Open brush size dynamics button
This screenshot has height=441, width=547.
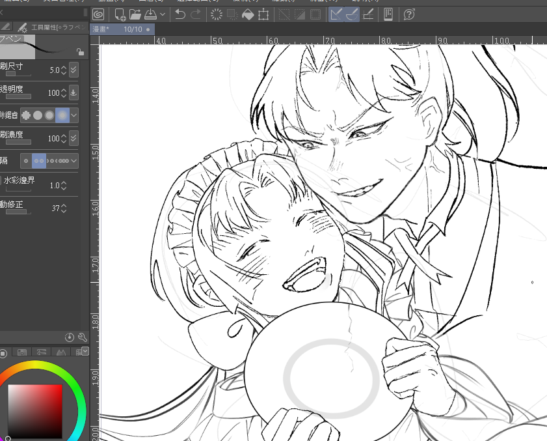click(73, 70)
